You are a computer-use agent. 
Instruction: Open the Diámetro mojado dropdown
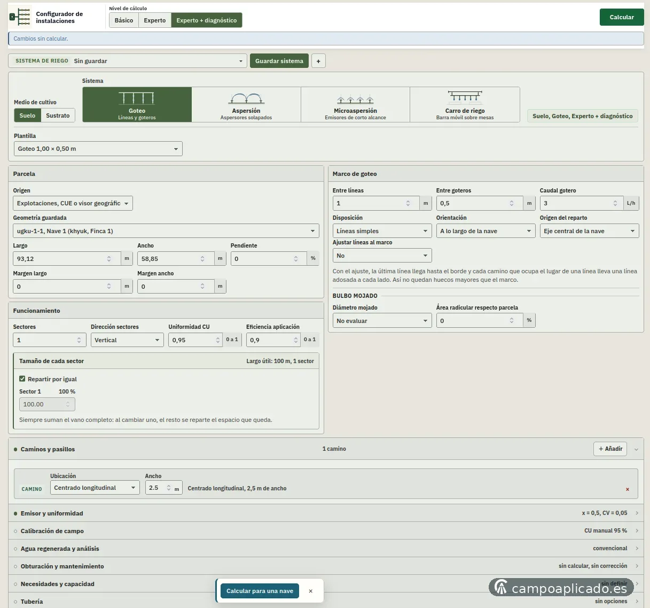(x=382, y=321)
